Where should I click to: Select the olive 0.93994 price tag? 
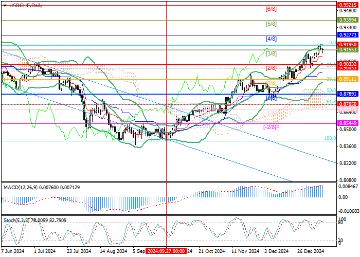tap(347, 19)
